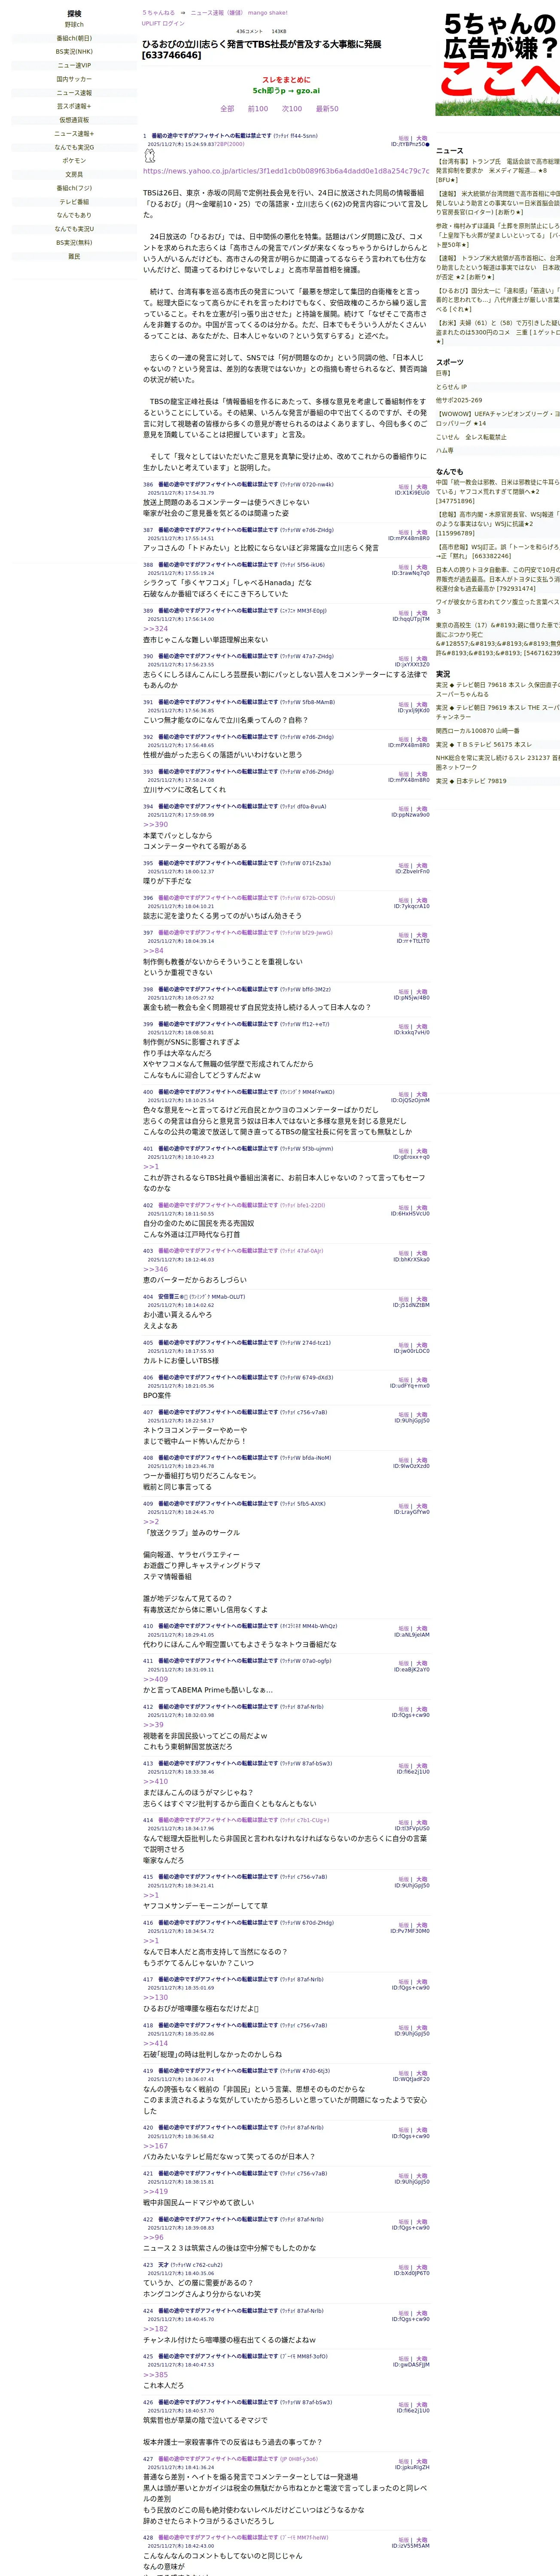Viewport: 560px width, 2576px height.
Task: Click the ログイン link
Action: point(174,23)
